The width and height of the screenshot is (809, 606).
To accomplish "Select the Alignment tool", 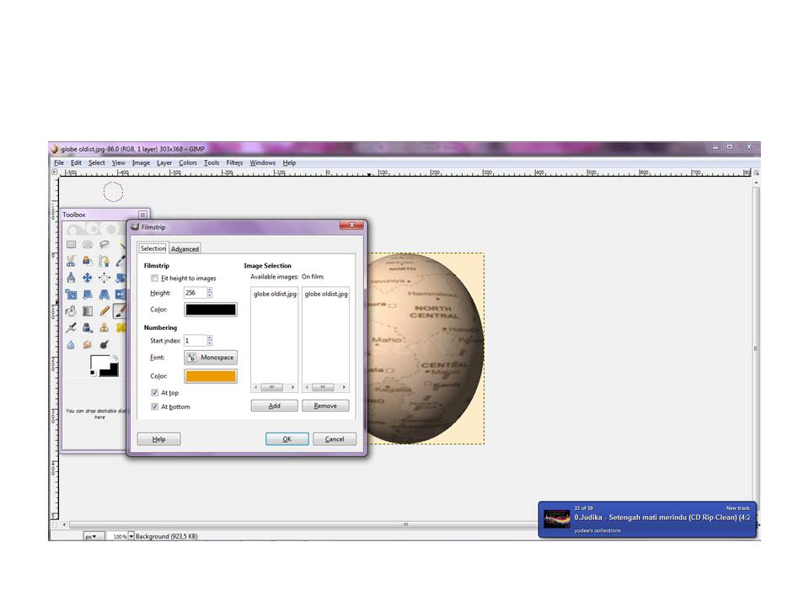I will [104, 279].
